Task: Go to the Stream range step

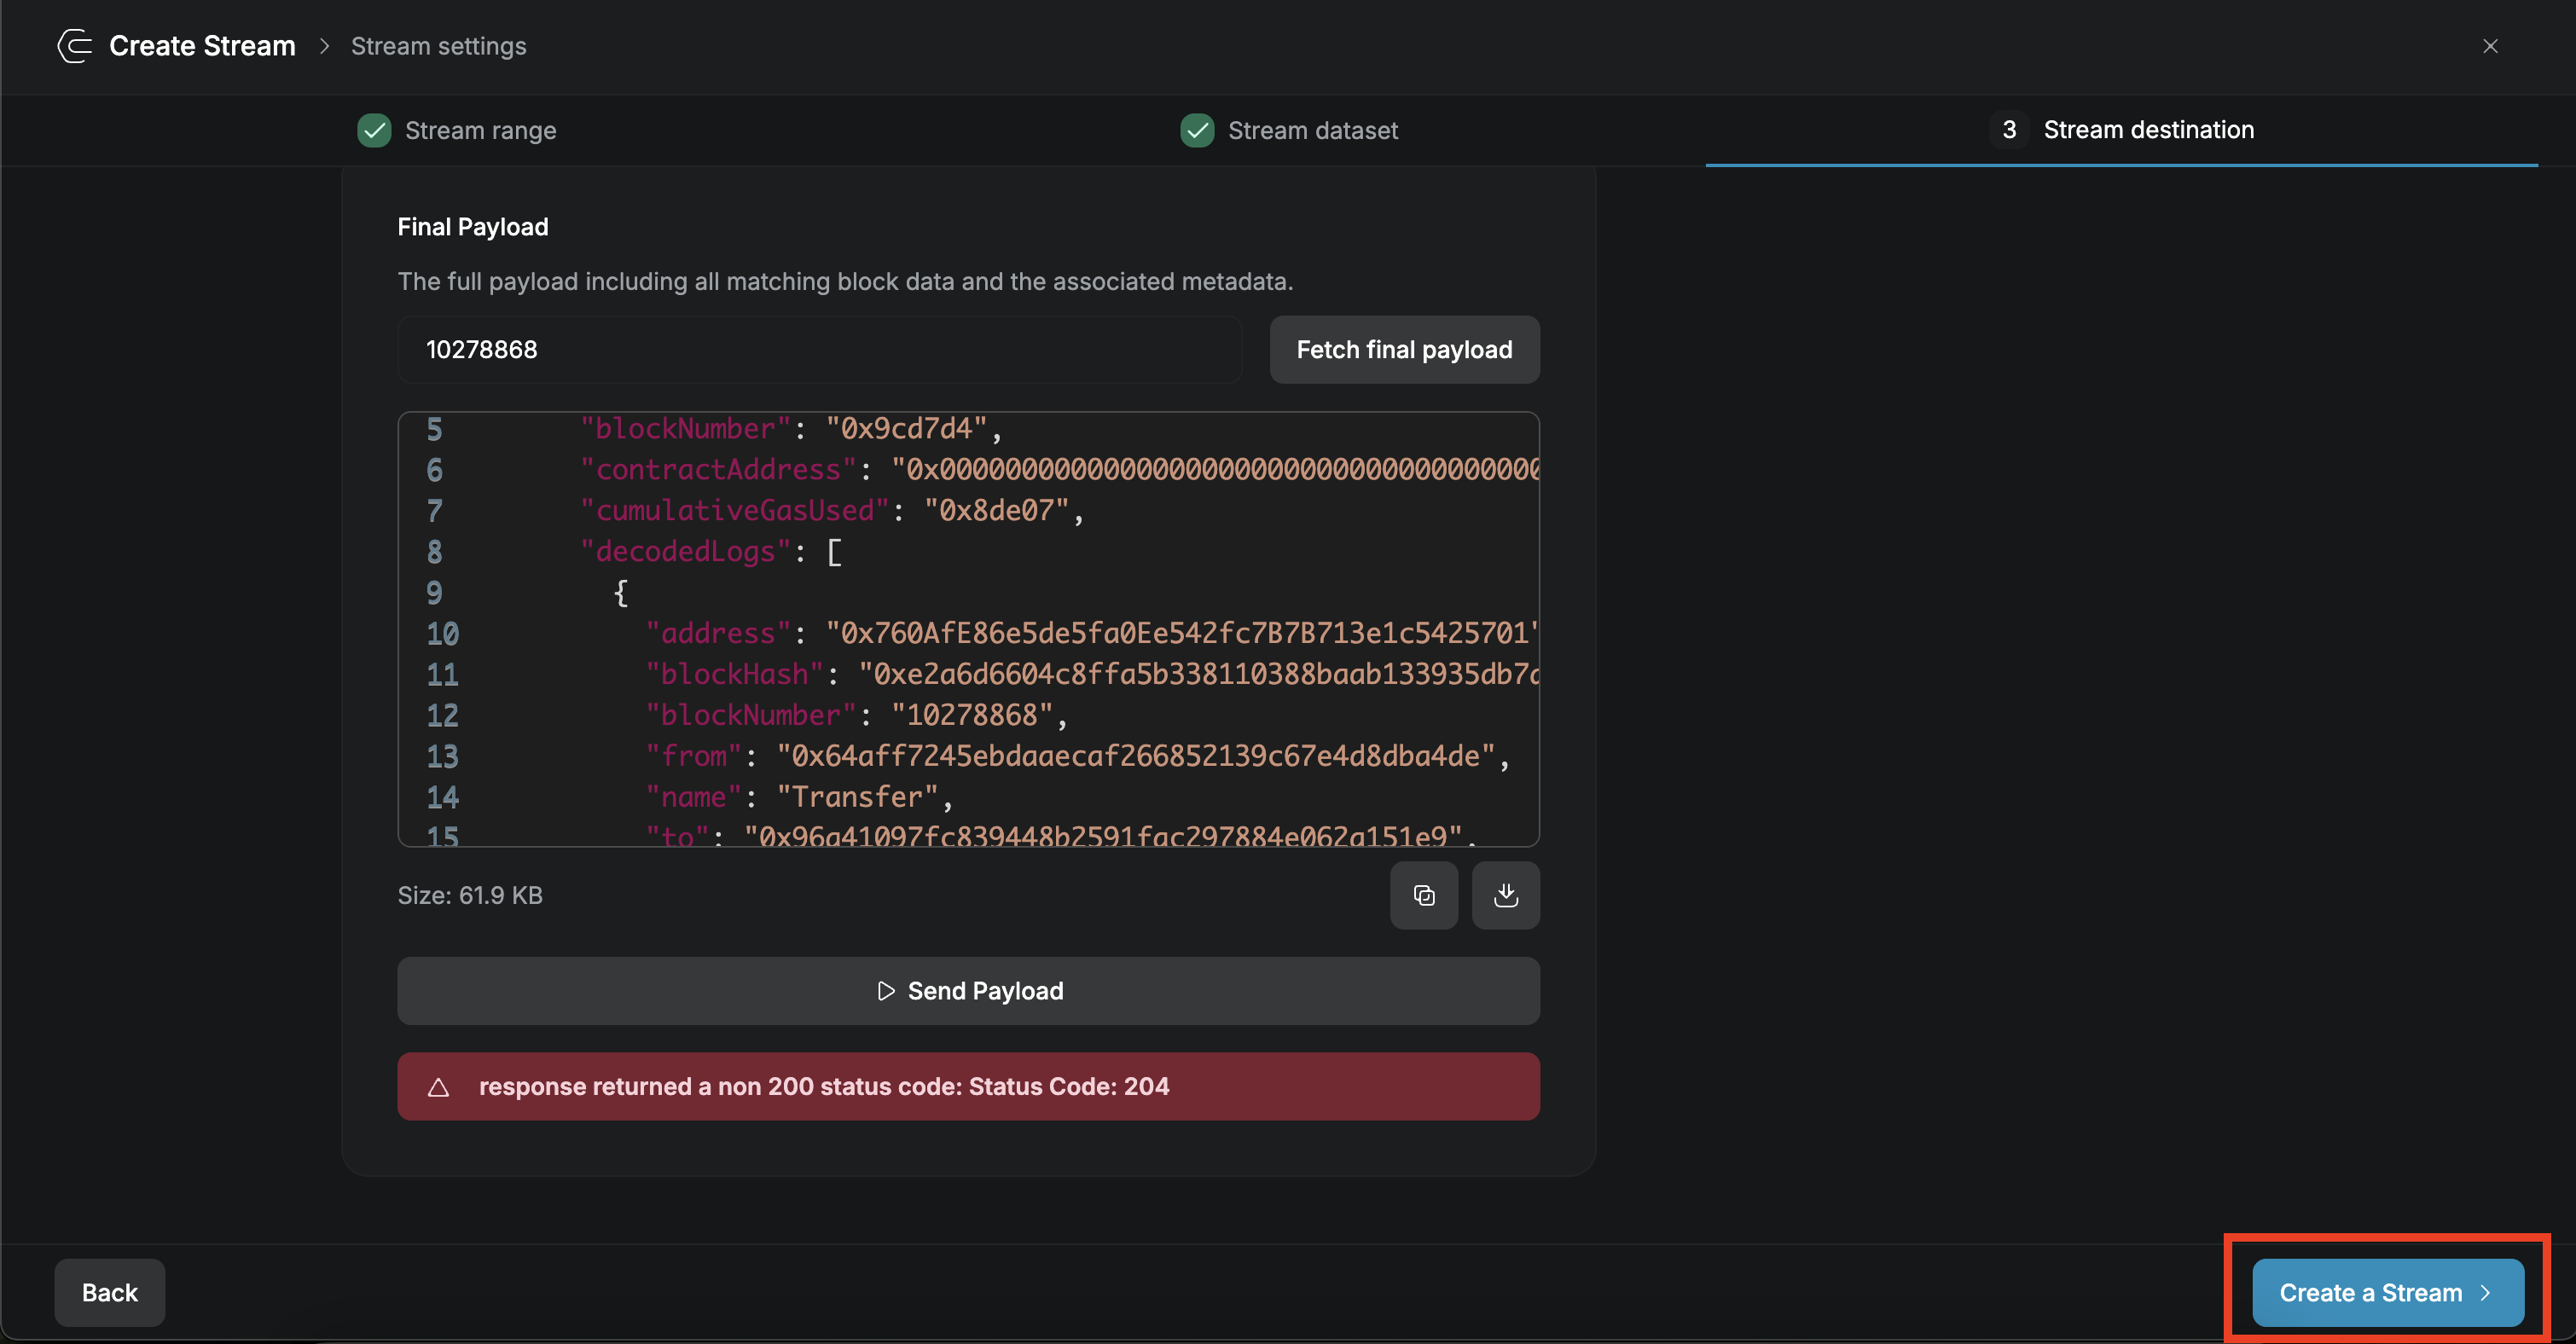Action: click(x=480, y=130)
